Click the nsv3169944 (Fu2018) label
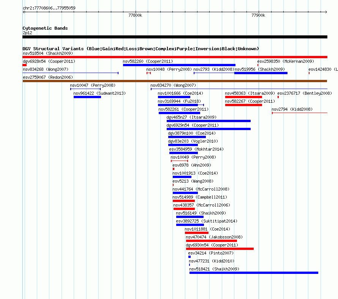Viewport: 338px width, 299px height. 179,101
